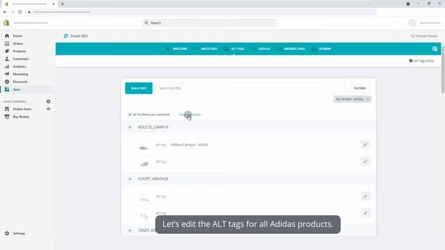The width and height of the screenshot is (445, 250).
Task: Click the Smart SEO app logo
Action: coord(66,36)
